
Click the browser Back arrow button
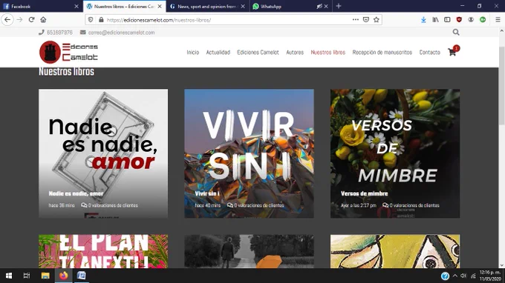pos(7,20)
